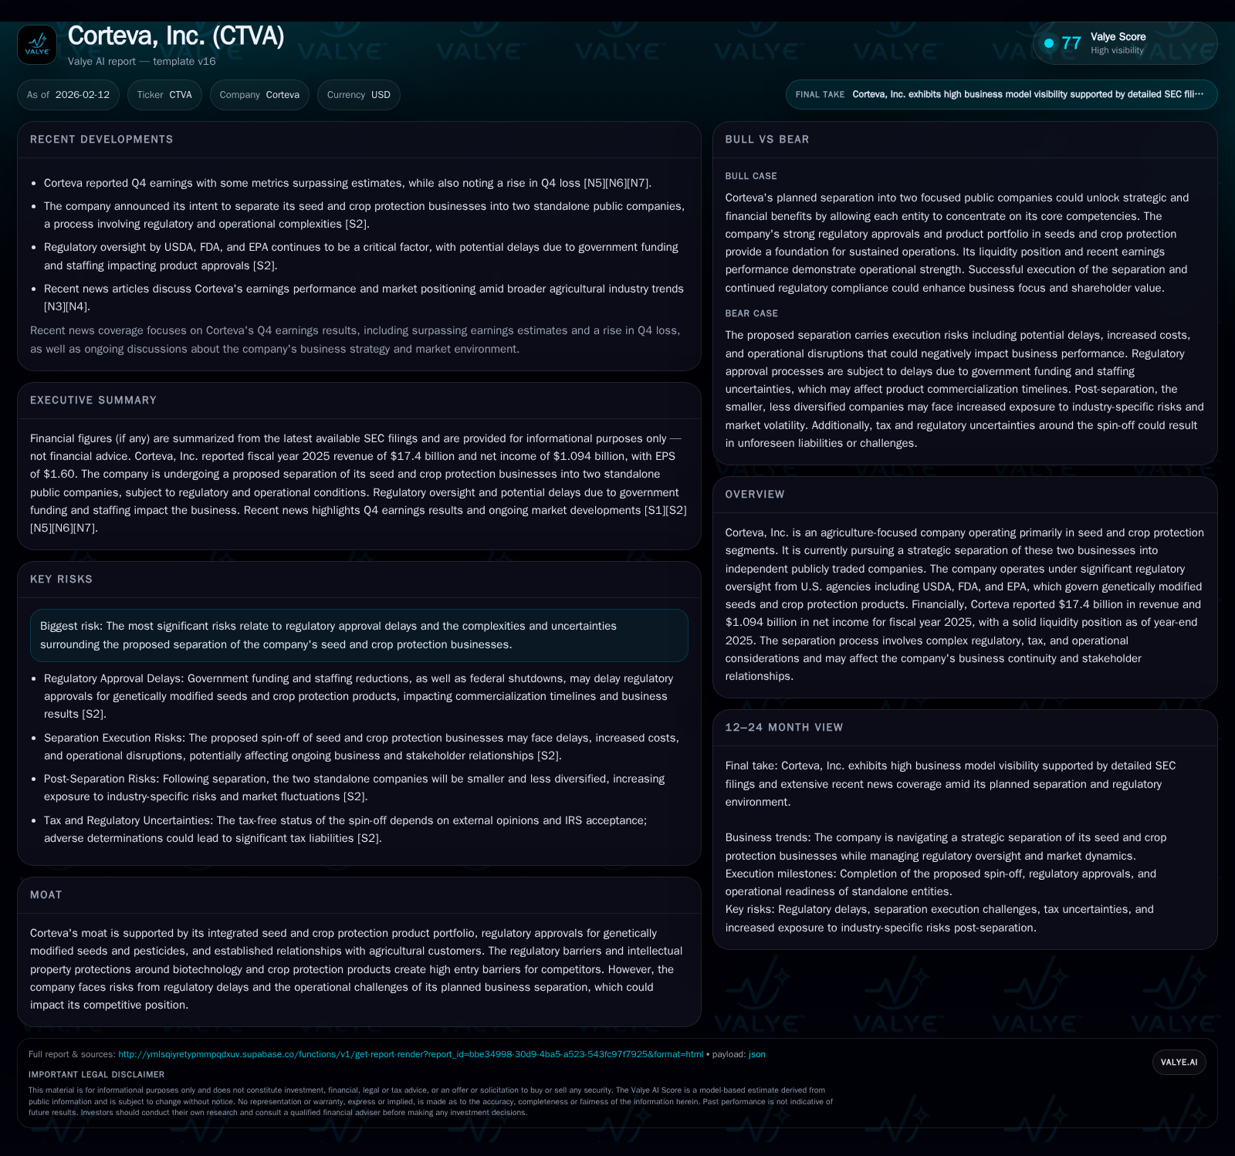Select the Ticker CTVA chip

[164, 95]
